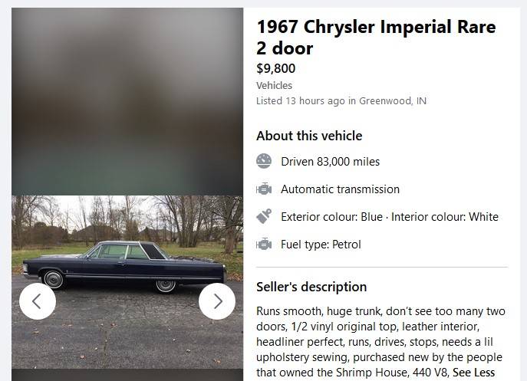Click the $9,800 price
Viewport: 527px width, 381px height.
(275, 68)
